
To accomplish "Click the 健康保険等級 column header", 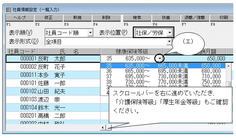I will click(132, 51).
